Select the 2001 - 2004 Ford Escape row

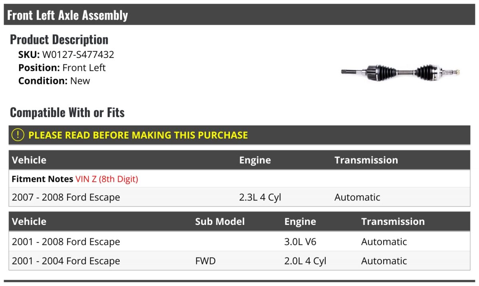239,261
